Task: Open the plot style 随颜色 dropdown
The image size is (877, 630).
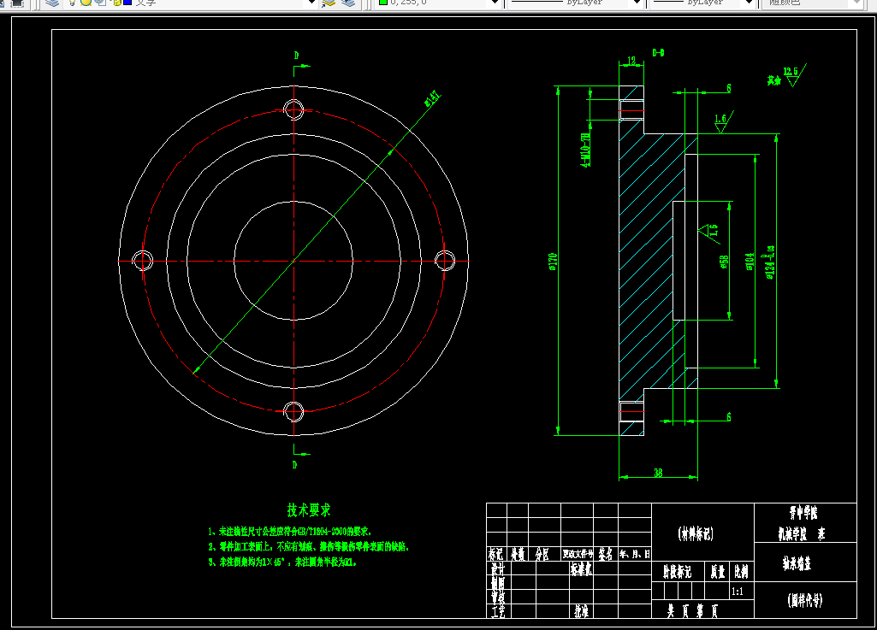Action: click(x=856, y=3)
